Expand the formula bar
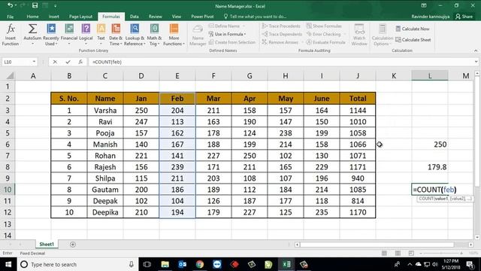Image resolution: width=481 pixels, height=271 pixels. pos(476,62)
